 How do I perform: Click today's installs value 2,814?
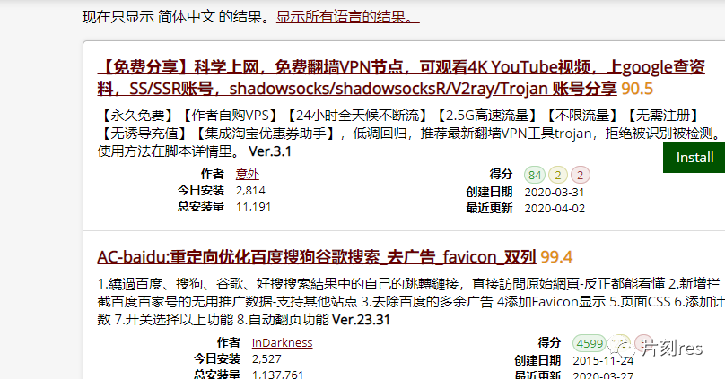(x=250, y=190)
